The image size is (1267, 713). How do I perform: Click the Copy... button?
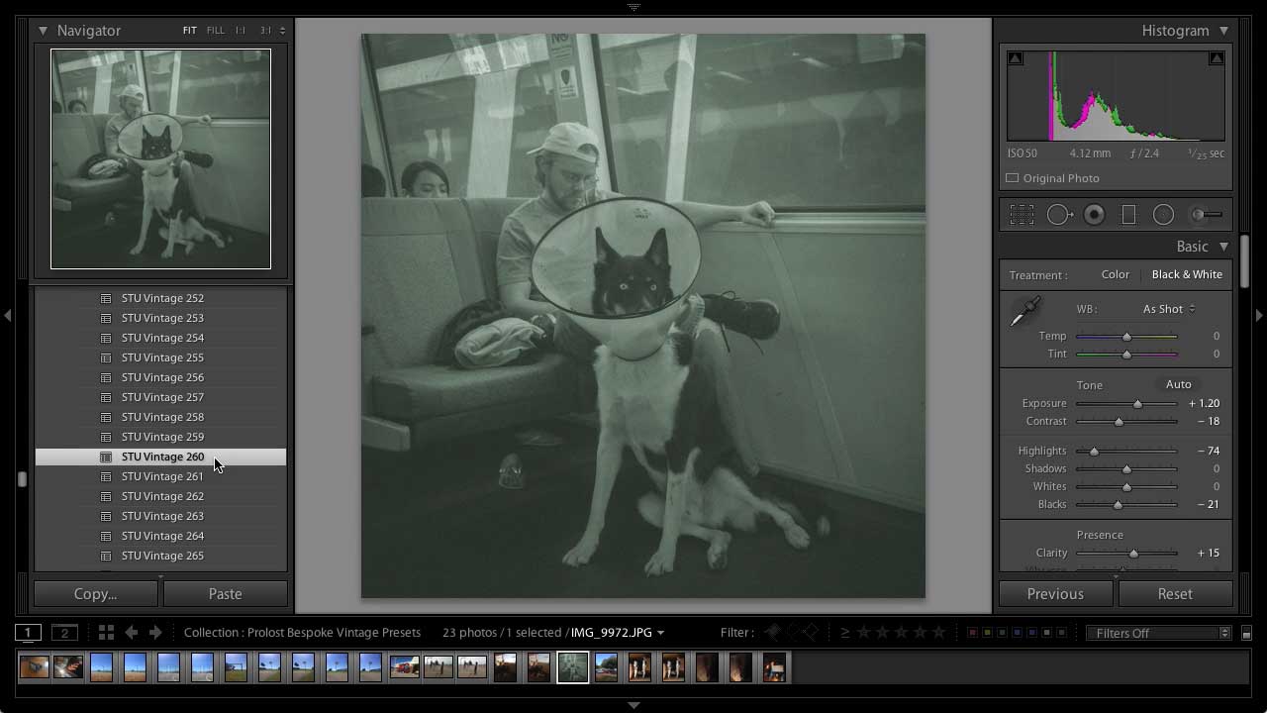tap(96, 594)
